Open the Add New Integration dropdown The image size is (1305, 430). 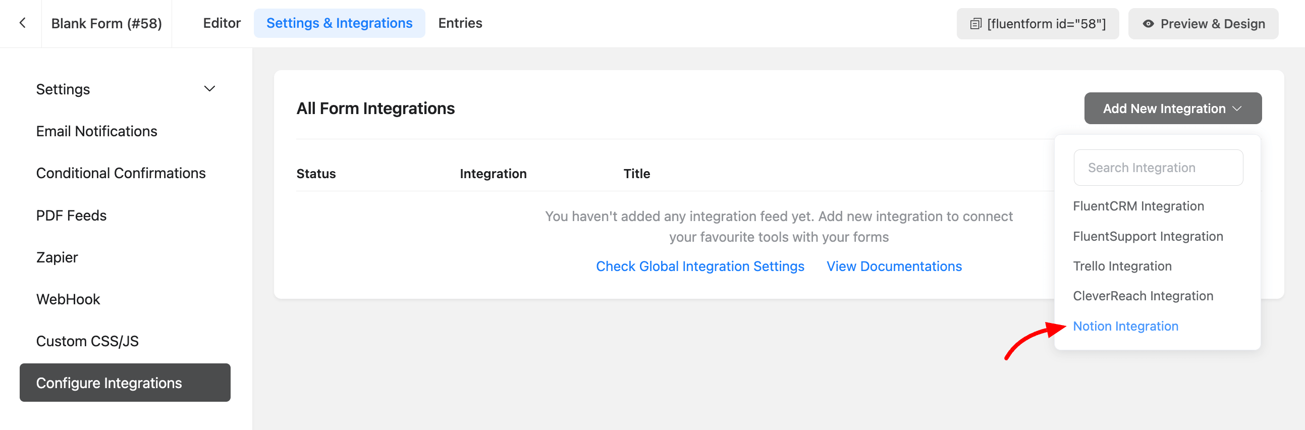[x=1172, y=109]
